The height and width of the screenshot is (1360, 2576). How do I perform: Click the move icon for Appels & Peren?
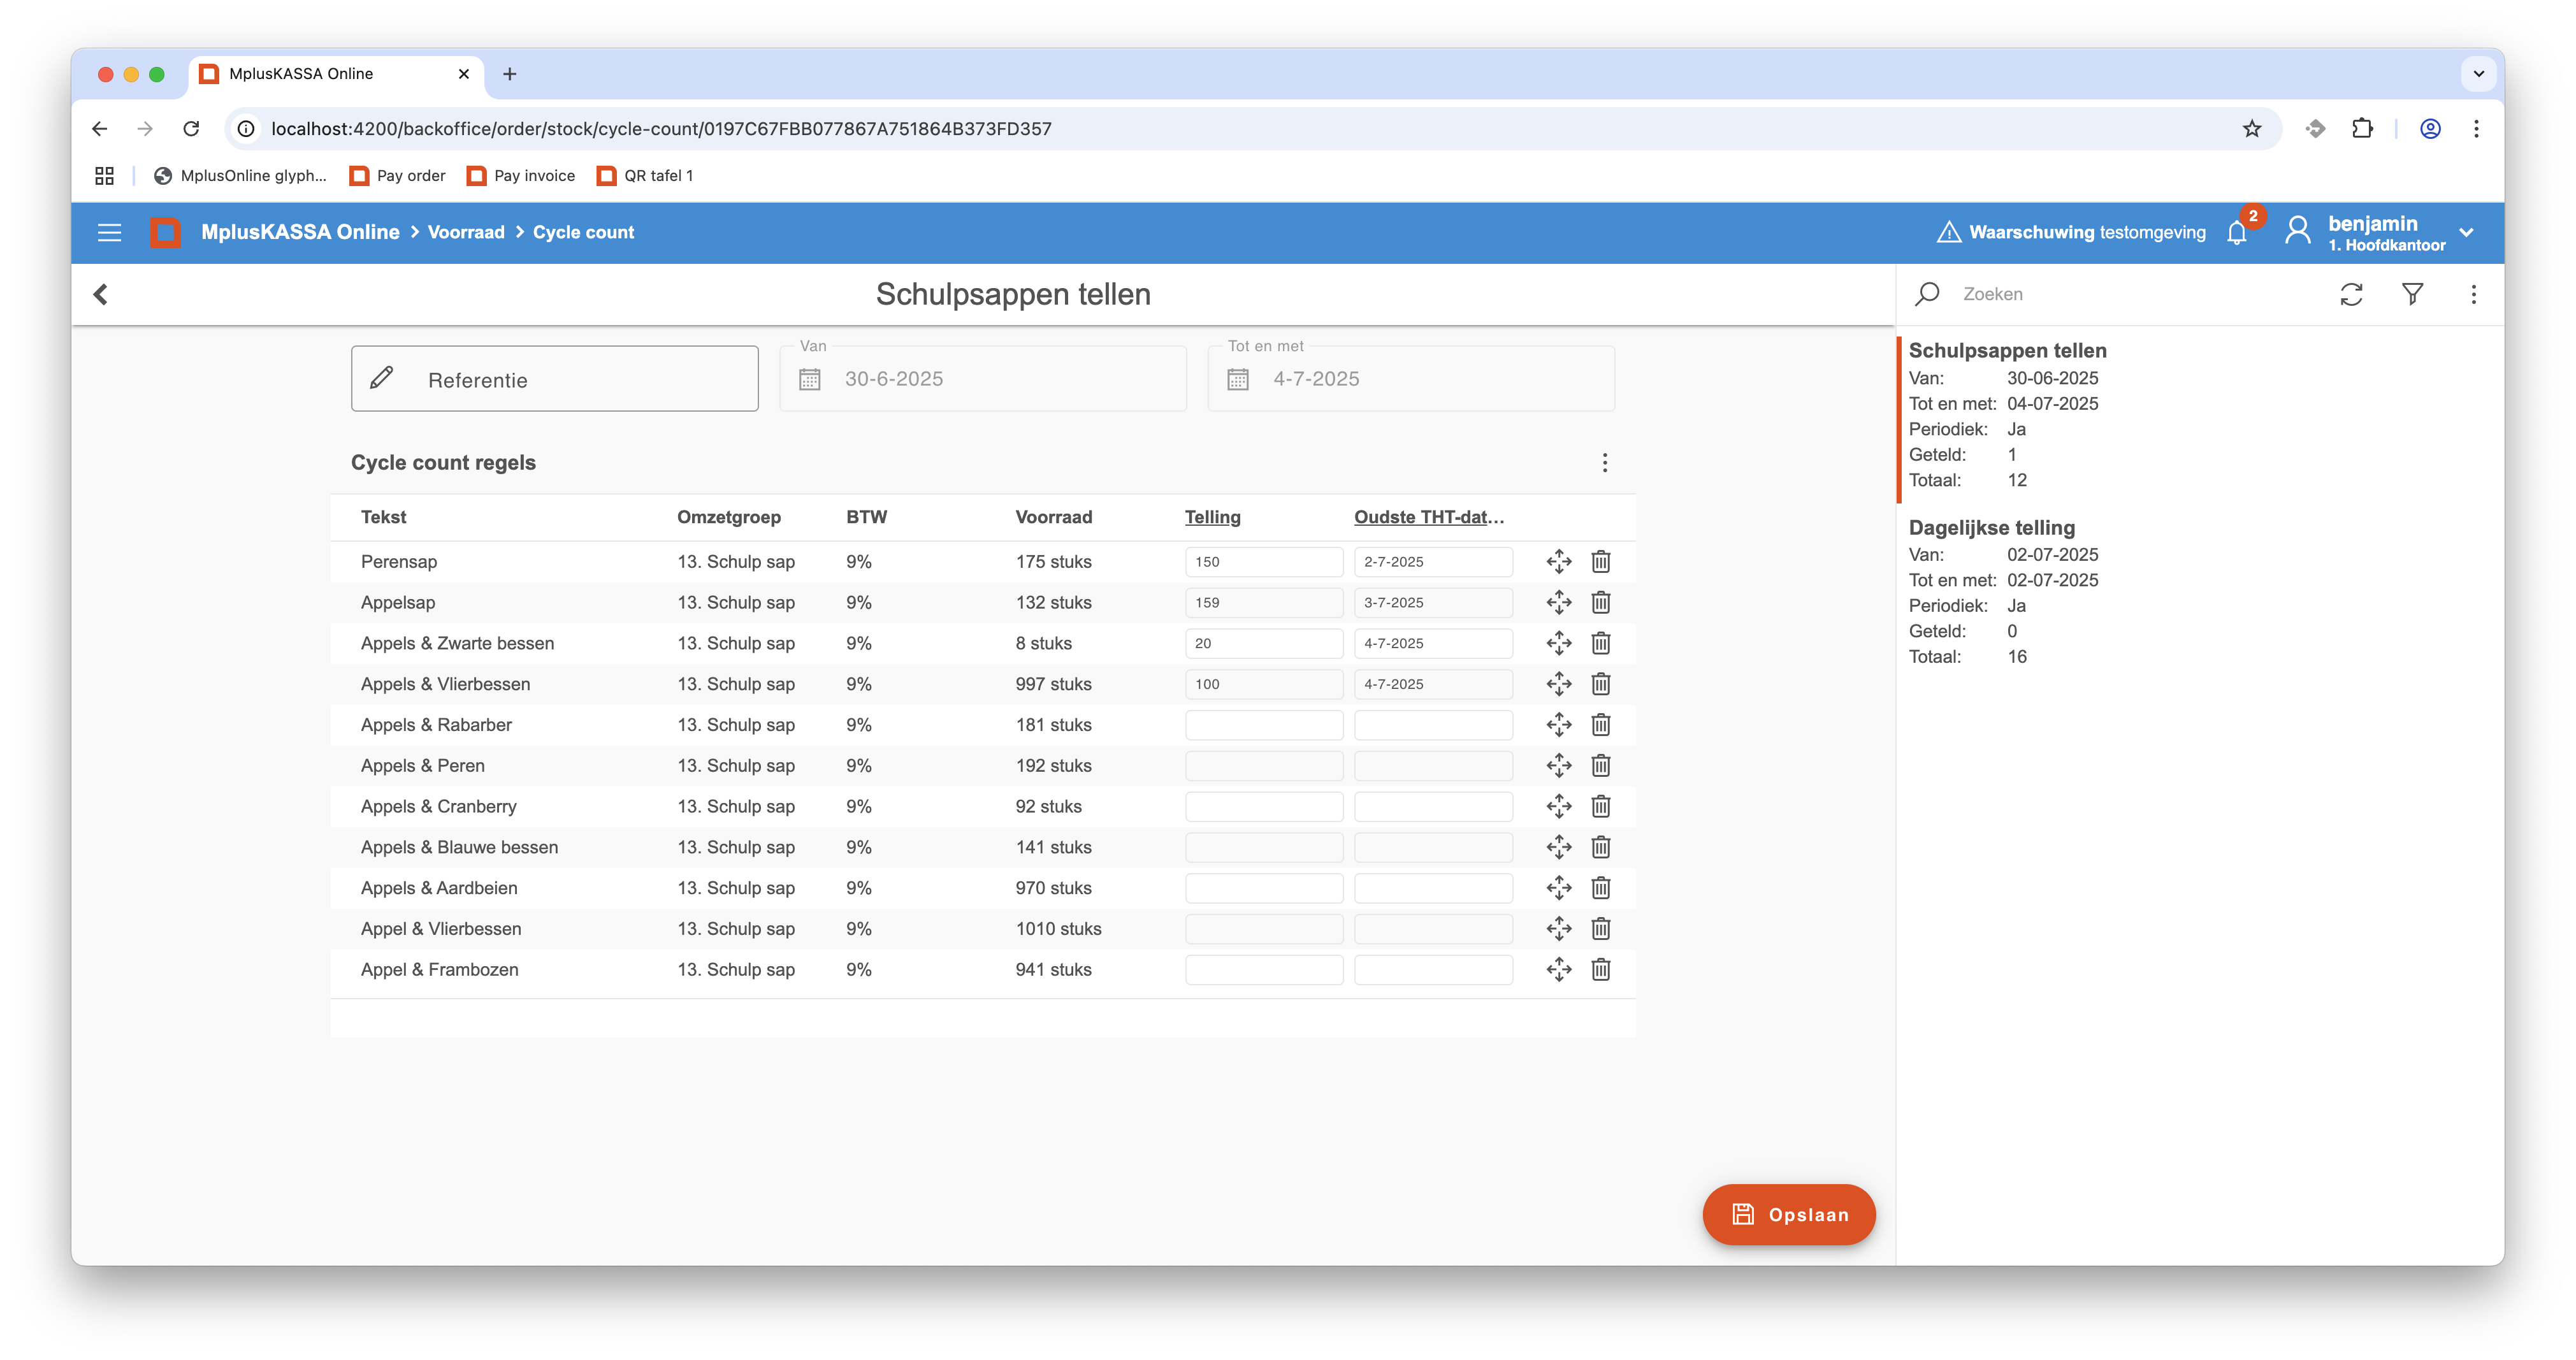click(1558, 766)
